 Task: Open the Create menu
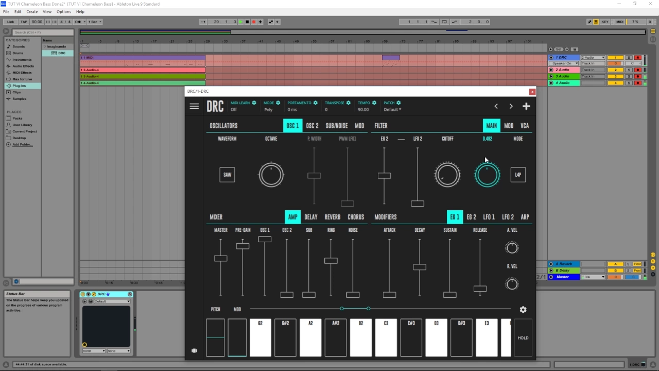pos(32,11)
